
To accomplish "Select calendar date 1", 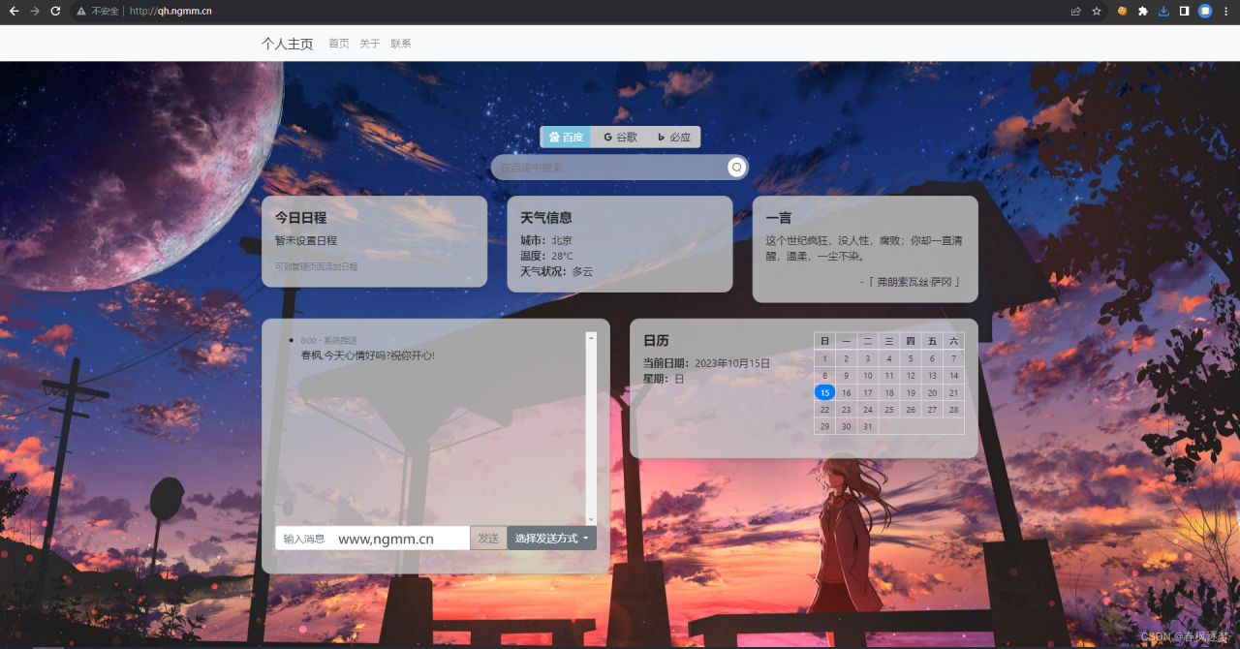I will coord(824,358).
